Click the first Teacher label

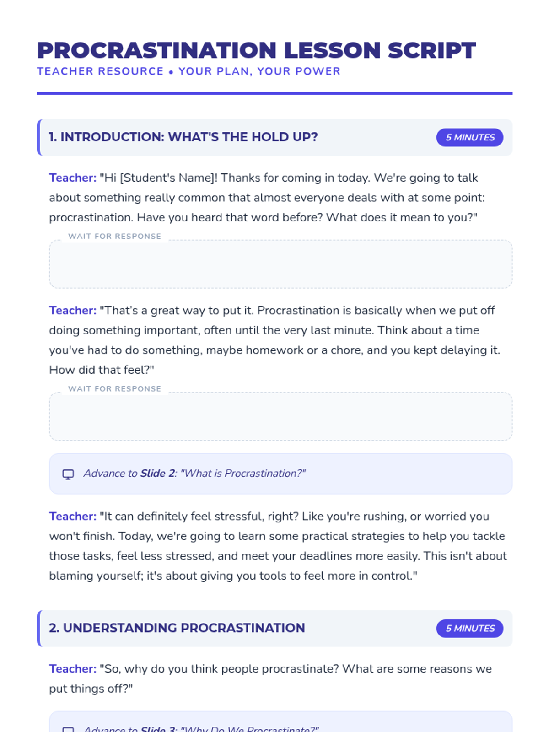point(73,178)
